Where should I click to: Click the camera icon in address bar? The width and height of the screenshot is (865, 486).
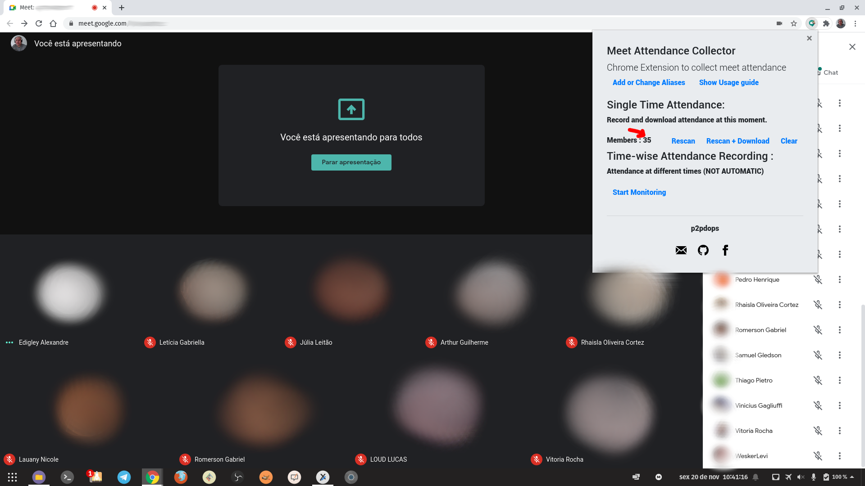click(x=779, y=23)
